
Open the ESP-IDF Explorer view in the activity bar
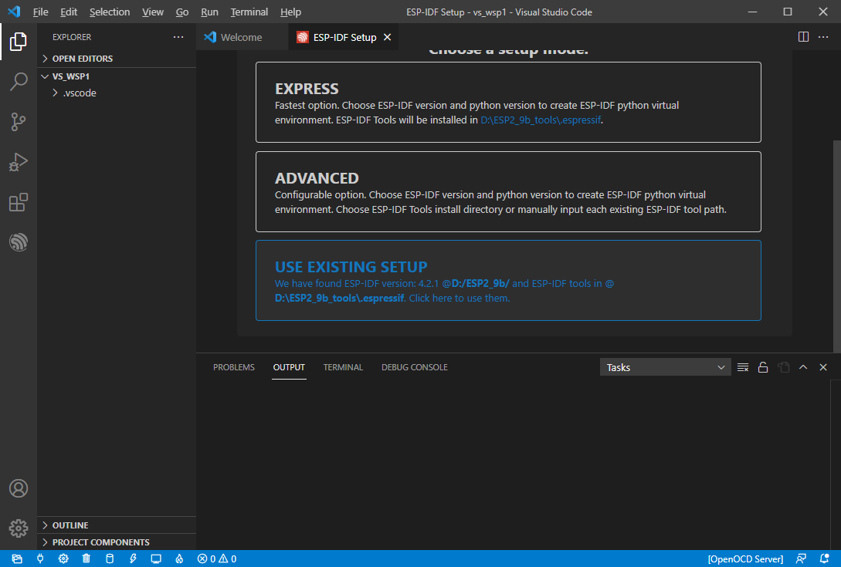click(x=18, y=241)
